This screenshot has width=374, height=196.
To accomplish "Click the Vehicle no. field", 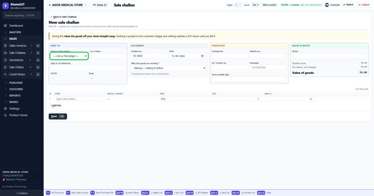I will coord(268,56).
